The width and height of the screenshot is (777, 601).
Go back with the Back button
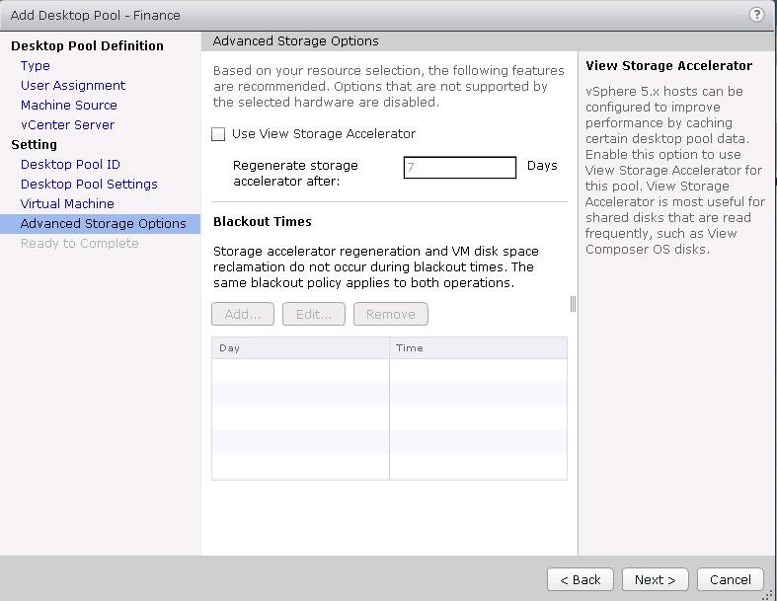(x=581, y=579)
